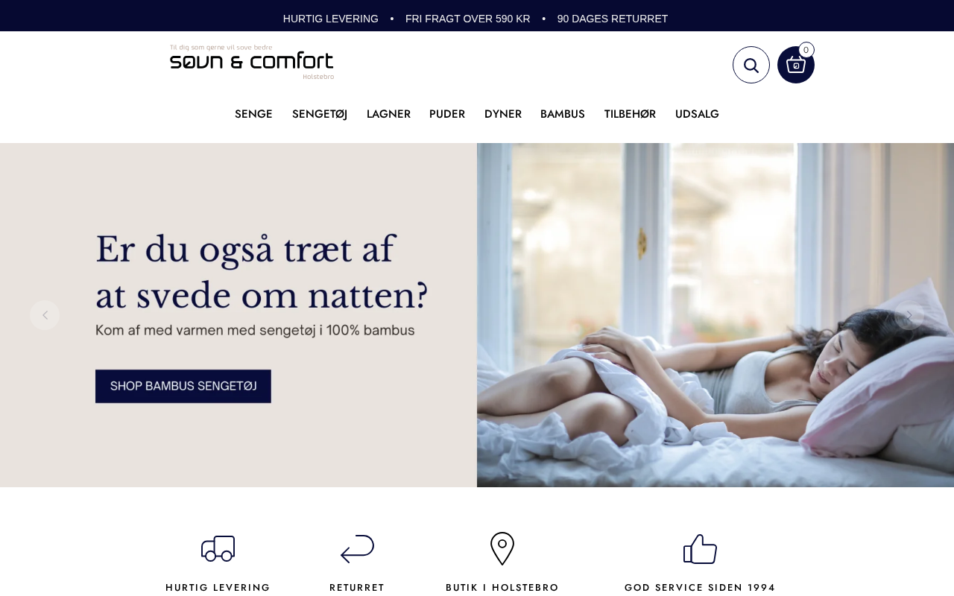The image size is (954, 596).
Task: Click the Søvn & Comfort logo
Action: [252, 62]
